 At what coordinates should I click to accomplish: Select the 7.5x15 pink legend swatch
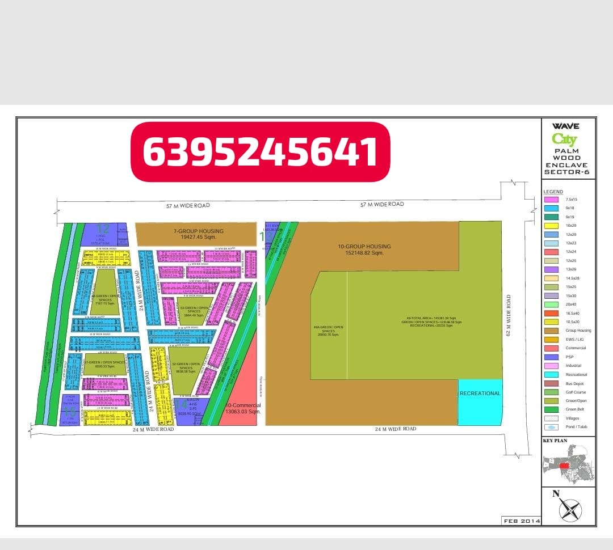551,200
